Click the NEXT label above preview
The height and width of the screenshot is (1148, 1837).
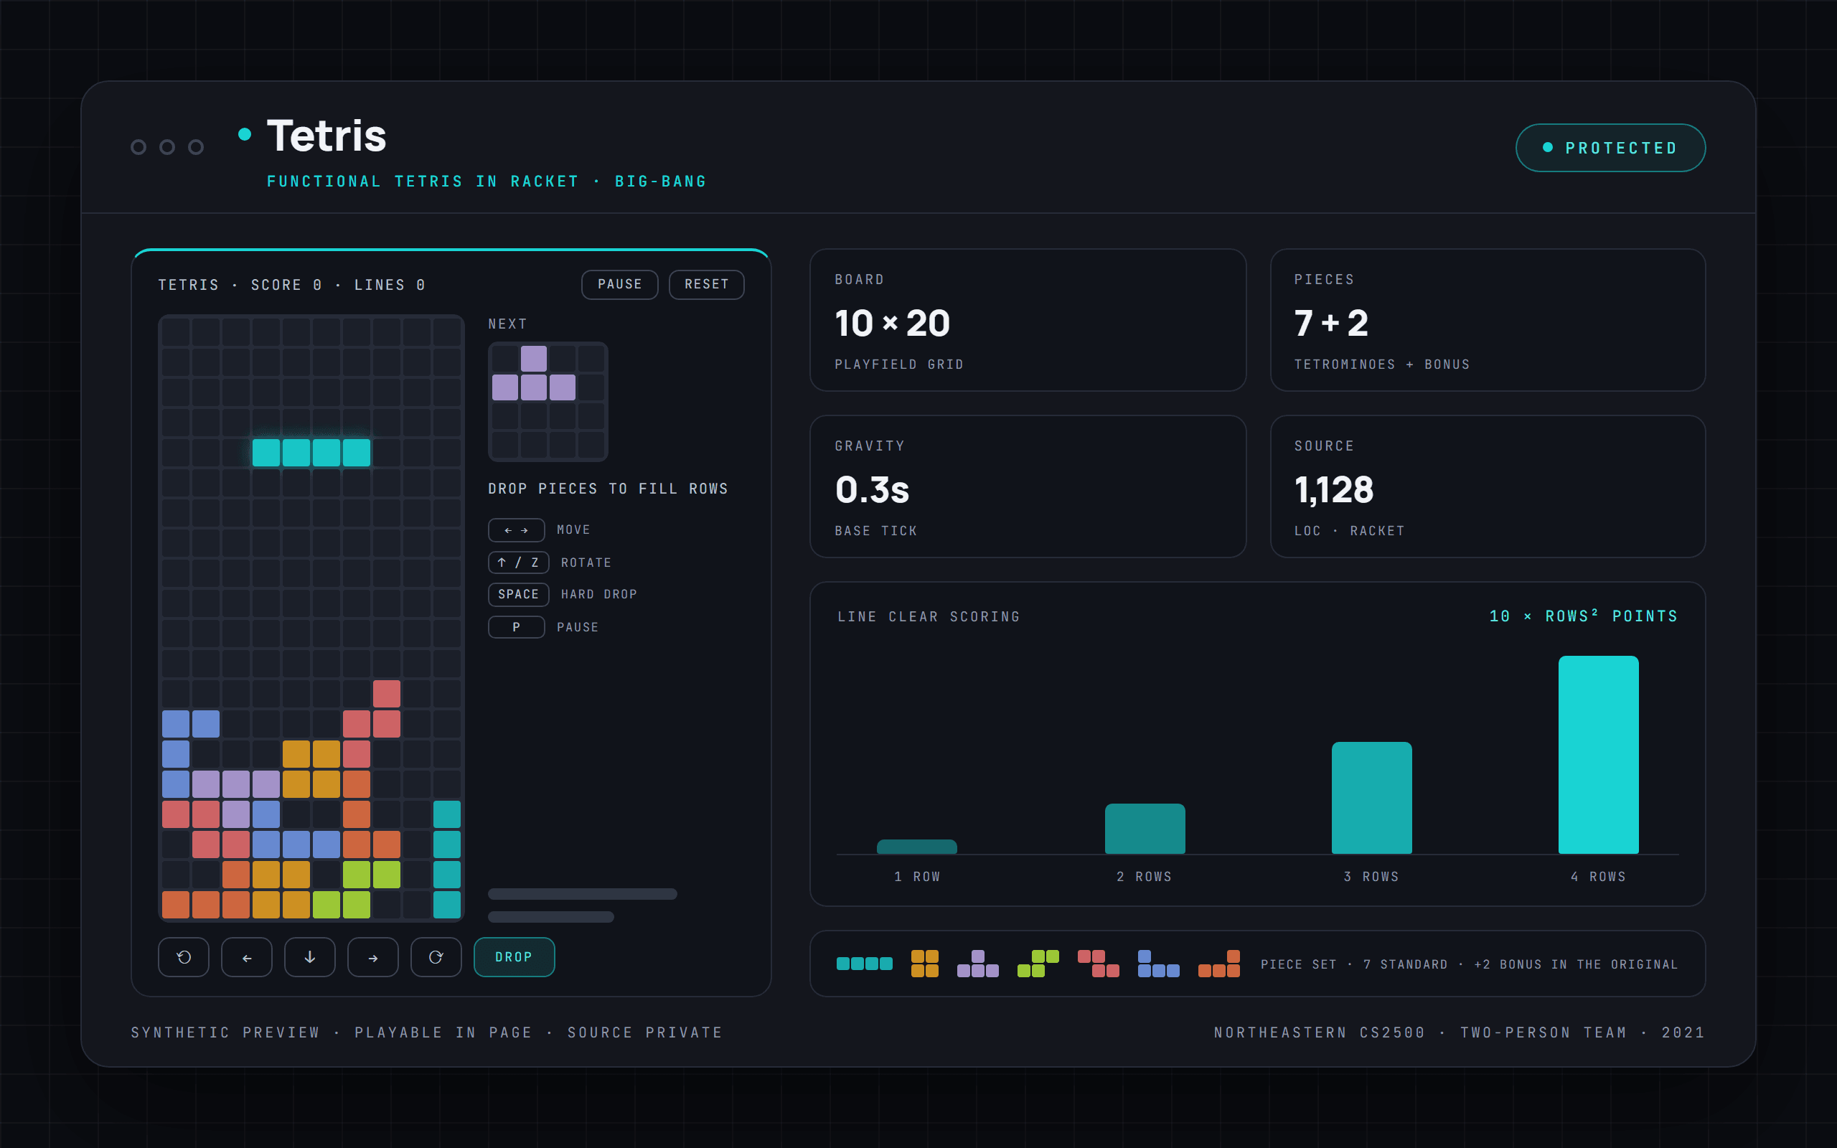pyautogui.click(x=508, y=324)
